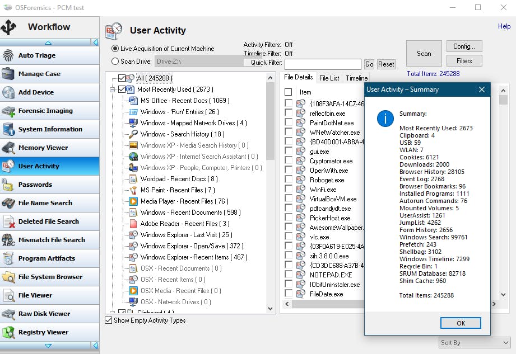Reset the quick filter
516x354 pixels.
(385, 64)
